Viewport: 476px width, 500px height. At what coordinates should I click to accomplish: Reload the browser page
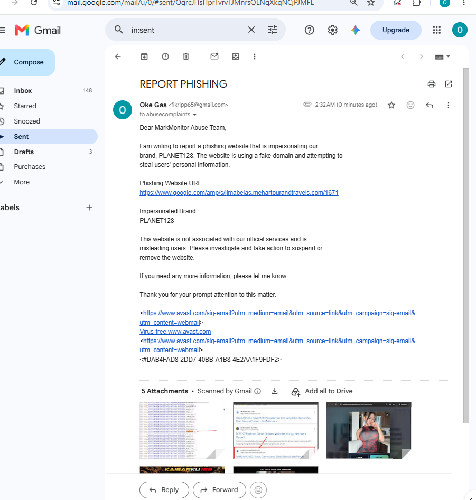(34, 3)
